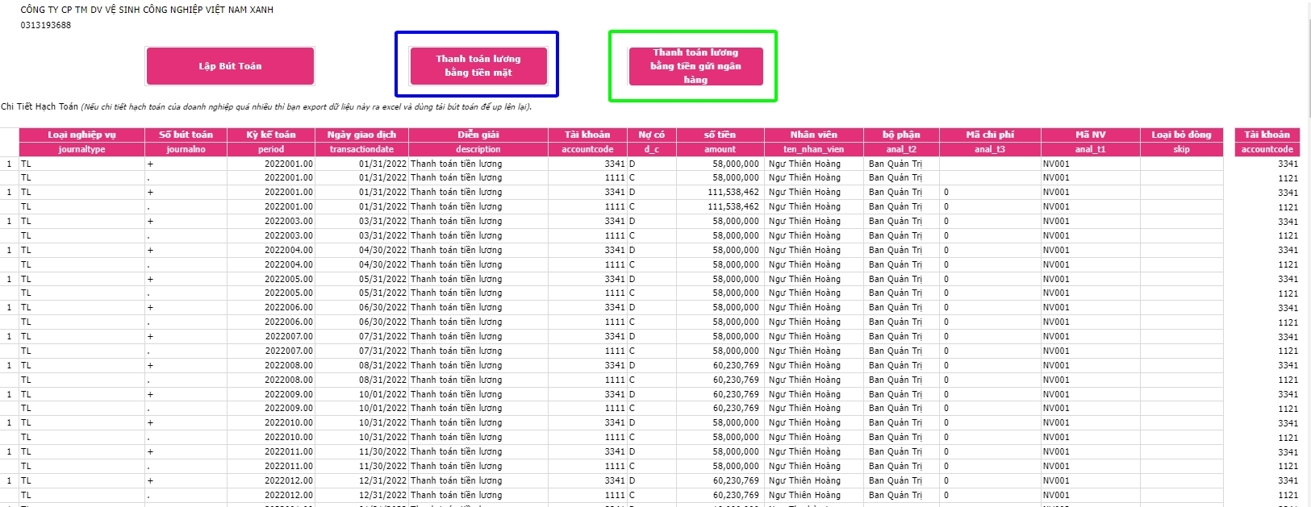Select the Mã chi phí column header
This screenshot has height=507, width=1311.
point(990,135)
